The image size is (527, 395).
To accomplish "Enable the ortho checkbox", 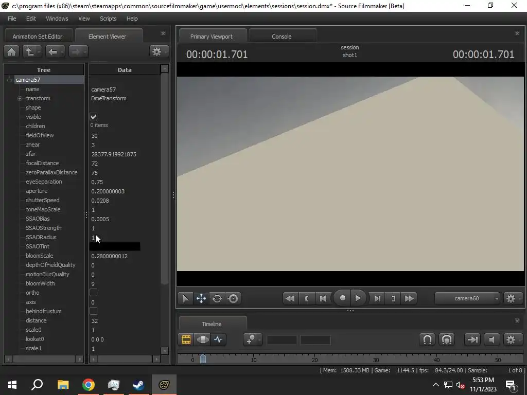I will [x=94, y=293].
